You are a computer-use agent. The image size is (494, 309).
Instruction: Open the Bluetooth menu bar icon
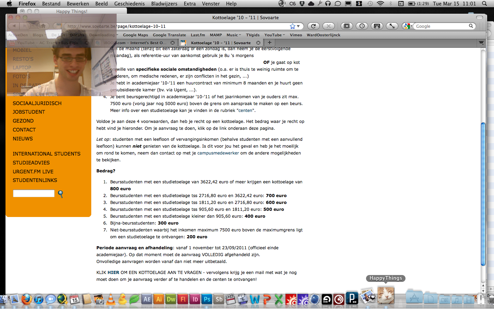[x=390, y=3]
